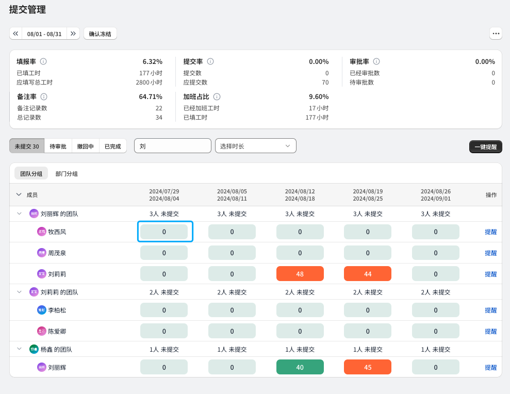Viewport: 510px width, 394px height.
Task: Open the more options ellipsis menu
Action: tap(496, 34)
